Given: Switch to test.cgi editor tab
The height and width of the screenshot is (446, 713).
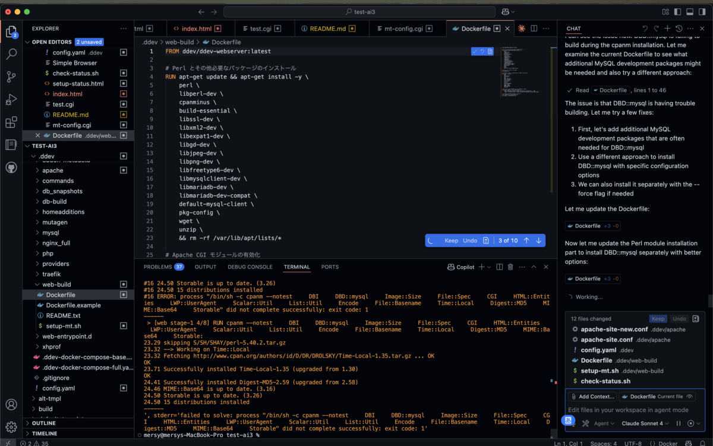Looking at the screenshot, I should tap(260, 29).
